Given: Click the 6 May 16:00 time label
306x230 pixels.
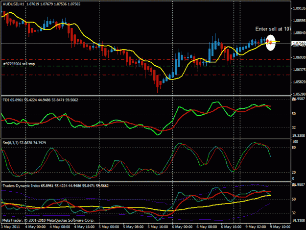Looking at the screenshot, I should click(x=231, y=227).
